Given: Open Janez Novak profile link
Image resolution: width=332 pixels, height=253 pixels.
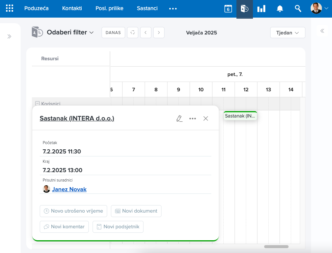Looking at the screenshot, I should (x=69, y=189).
